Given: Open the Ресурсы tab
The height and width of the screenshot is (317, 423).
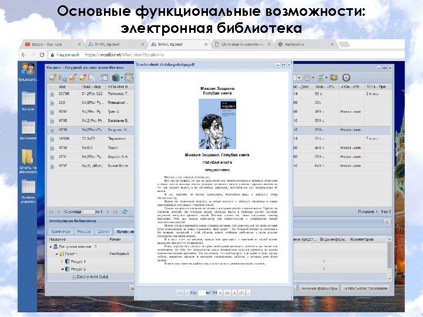Looking at the screenshot, I should (84, 231).
